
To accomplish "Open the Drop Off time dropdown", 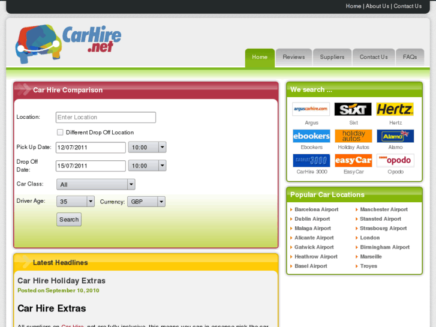I will pyautogui.click(x=147, y=166).
